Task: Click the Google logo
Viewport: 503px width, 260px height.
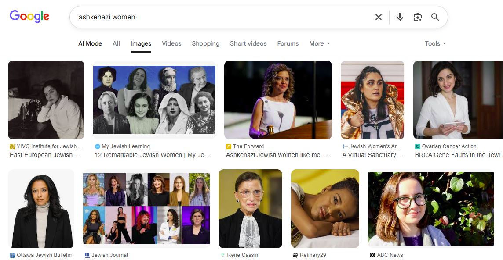Action: point(29,16)
